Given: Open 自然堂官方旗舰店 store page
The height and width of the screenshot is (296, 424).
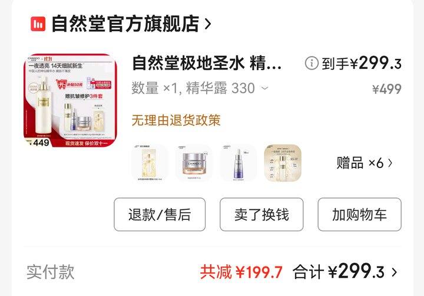Looking at the screenshot, I should tap(125, 24).
